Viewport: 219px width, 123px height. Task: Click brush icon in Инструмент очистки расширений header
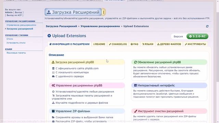click(136, 111)
